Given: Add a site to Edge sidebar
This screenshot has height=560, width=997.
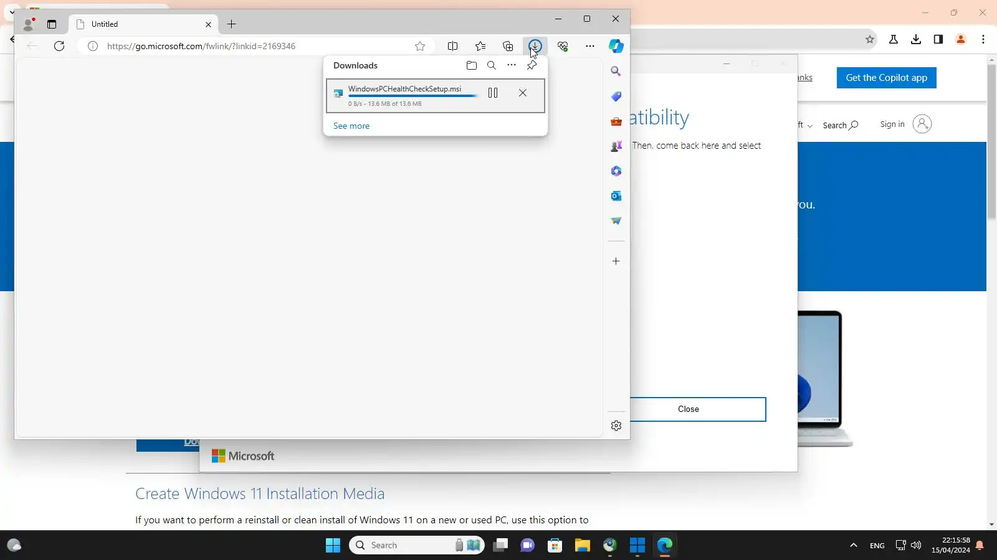Looking at the screenshot, I should tap(616, 261).
